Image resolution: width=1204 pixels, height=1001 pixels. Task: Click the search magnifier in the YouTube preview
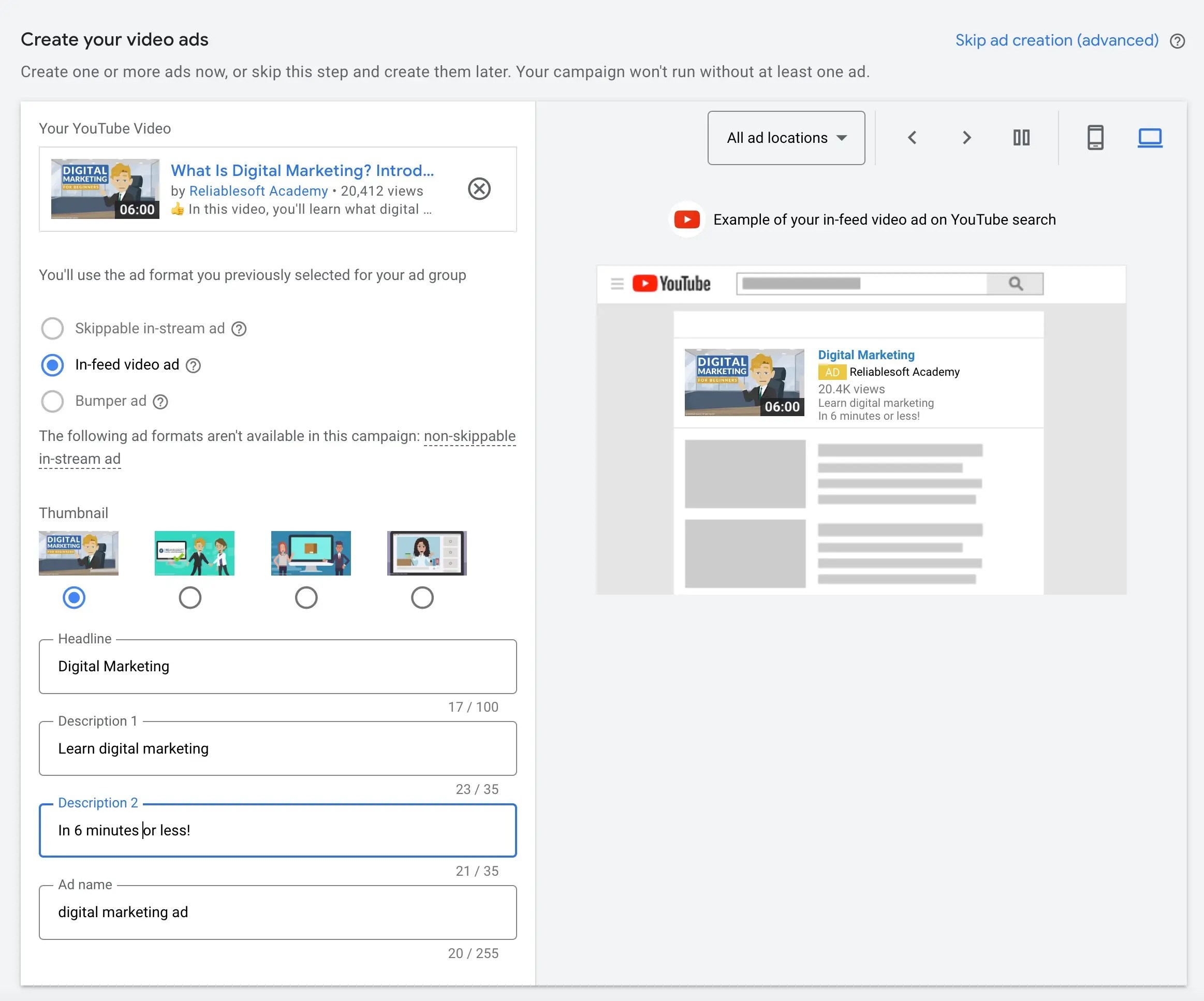tap(1015, 283)
